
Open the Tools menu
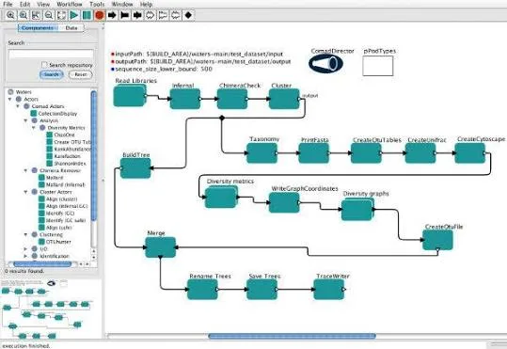pos(97,4)
